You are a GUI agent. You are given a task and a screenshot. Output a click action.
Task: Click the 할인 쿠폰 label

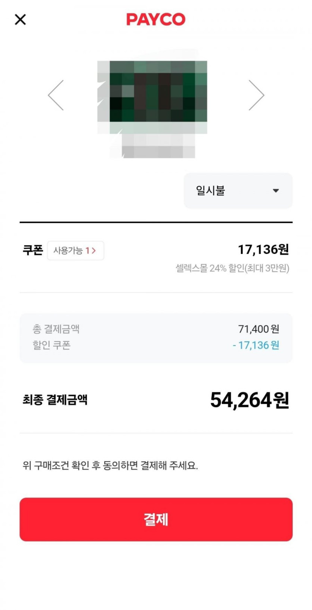52,345
